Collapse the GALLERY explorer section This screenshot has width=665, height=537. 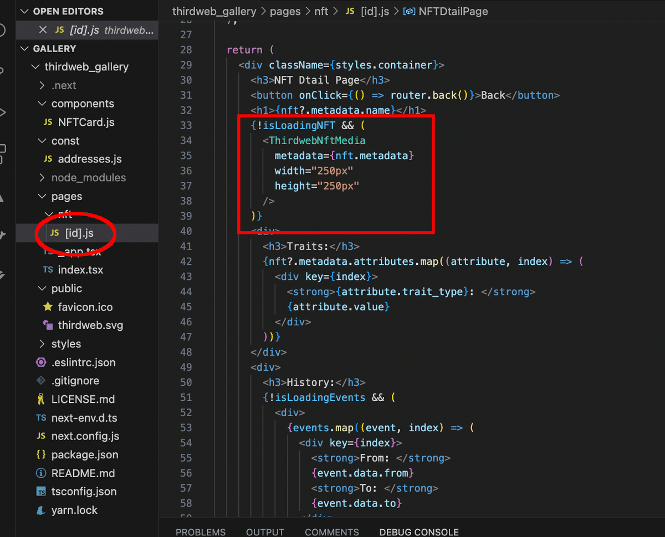tap(24, 49)
